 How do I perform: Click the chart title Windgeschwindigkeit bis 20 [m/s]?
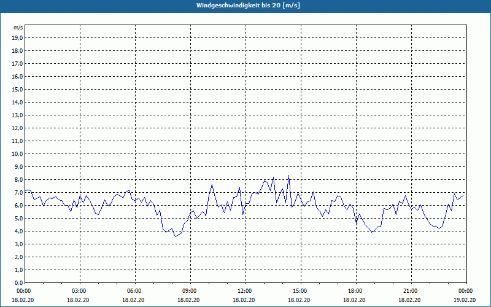coord(248,6)
